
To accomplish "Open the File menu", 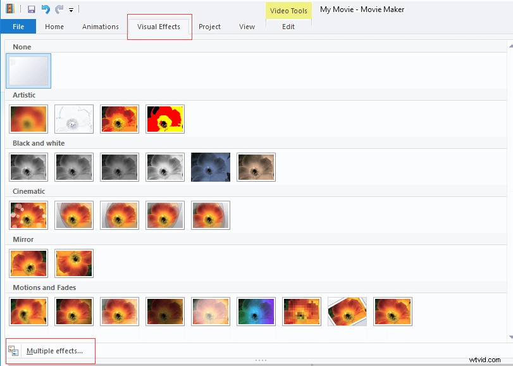I will (x=18, y=27).
